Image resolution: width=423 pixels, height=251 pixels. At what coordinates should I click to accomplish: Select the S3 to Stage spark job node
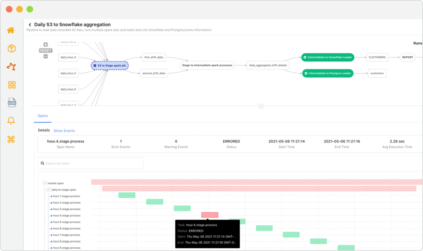pos(109,65)
